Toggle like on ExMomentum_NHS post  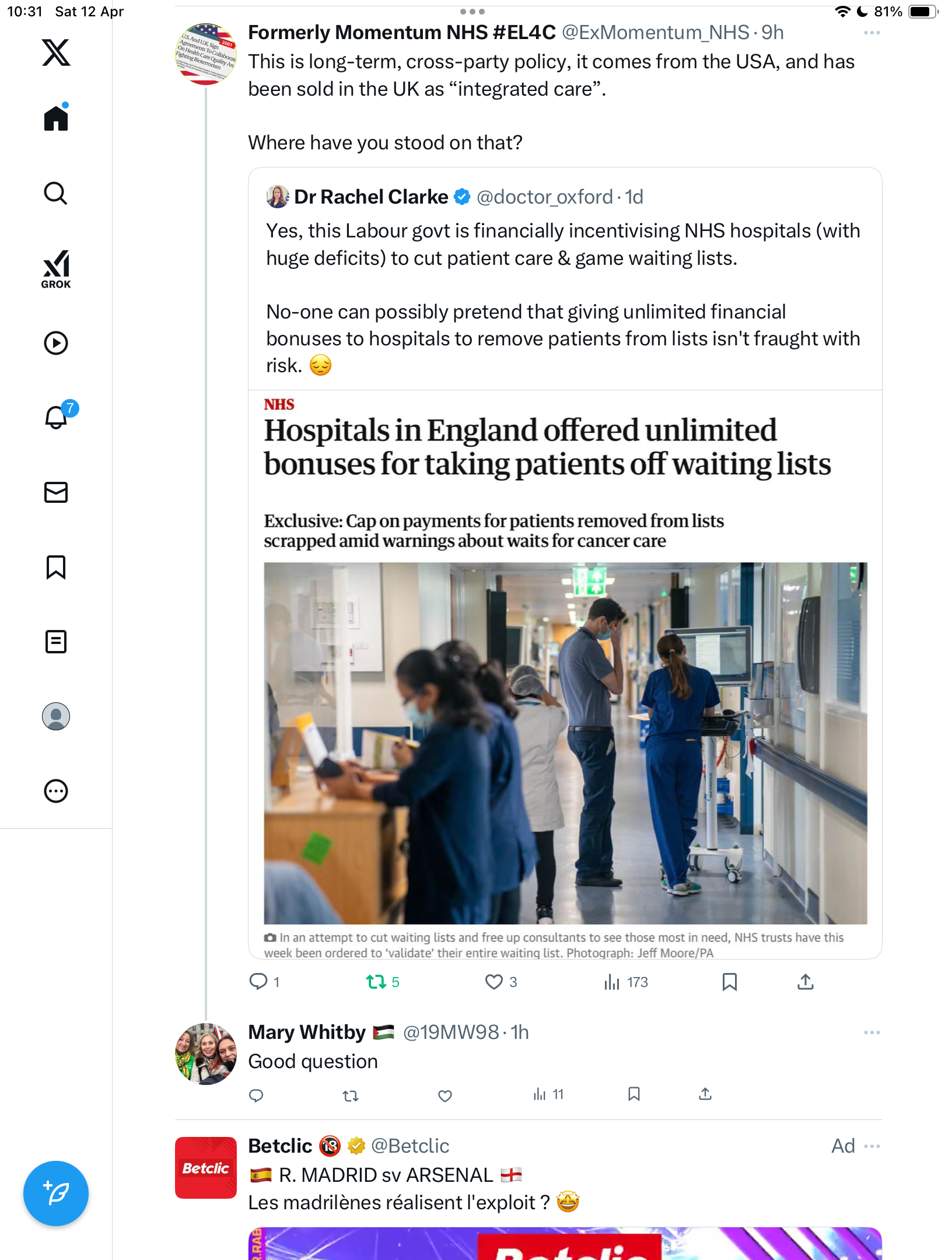(x=501, y=982)
